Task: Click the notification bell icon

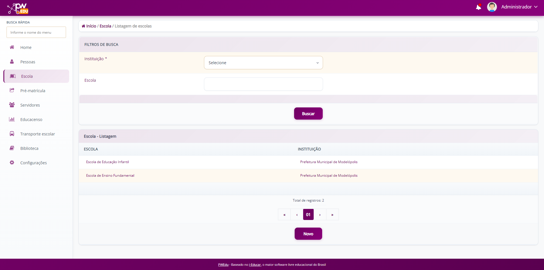Action: tap(478, 7)
